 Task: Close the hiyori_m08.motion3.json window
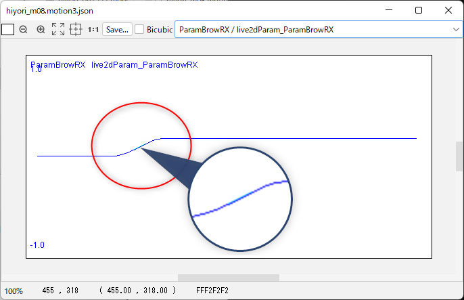[x=448, y=10]
